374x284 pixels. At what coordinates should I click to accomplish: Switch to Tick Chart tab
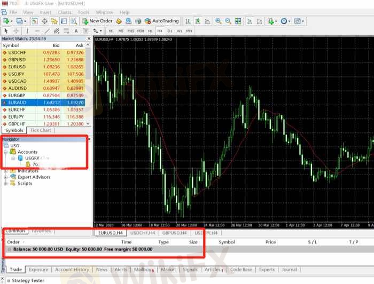coord(41,130)
